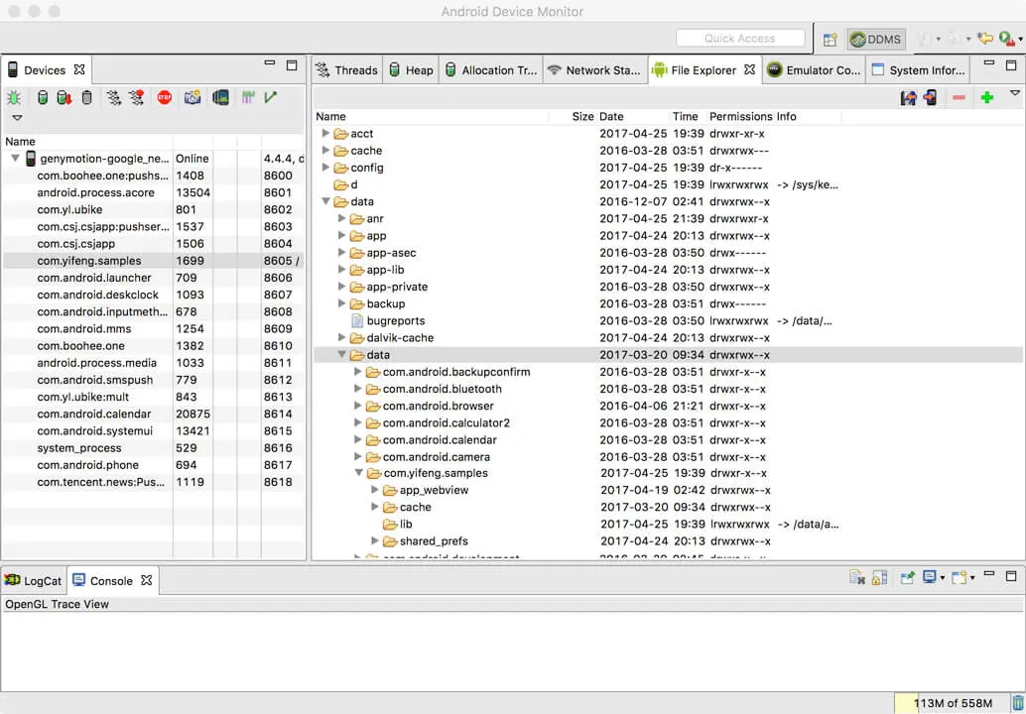Expand the shared_prefs folder
The width and height of the screenshot is (1026, 714).
point(375,540)
